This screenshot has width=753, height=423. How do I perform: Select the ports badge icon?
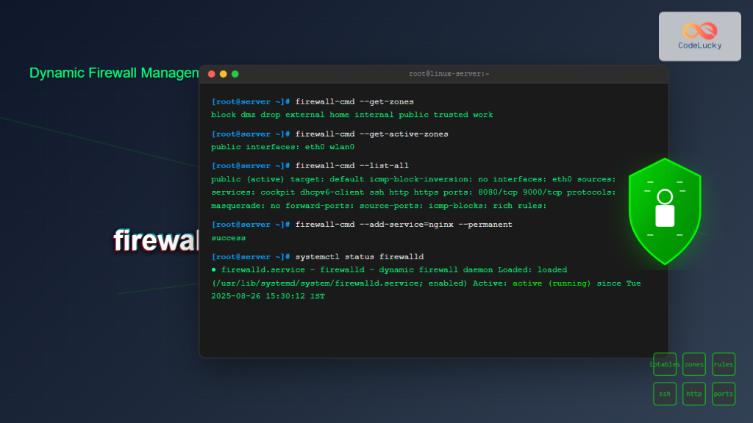(x=724, y=394)
